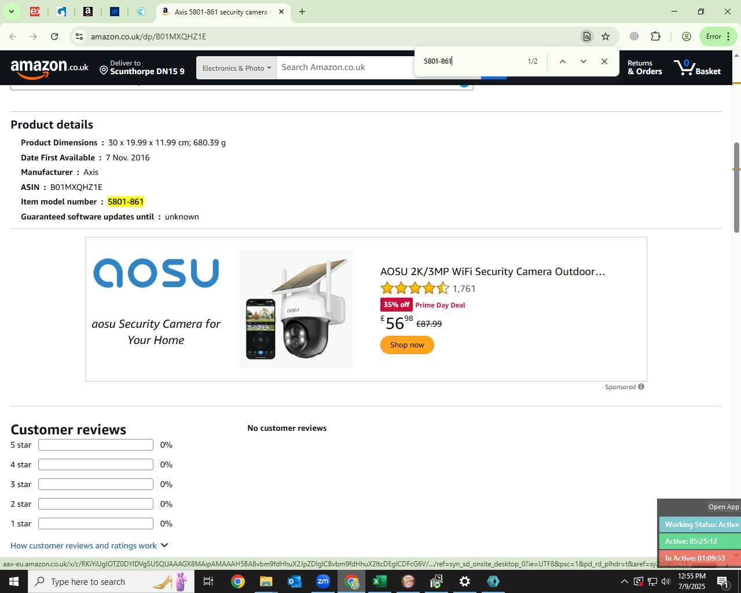Open Zoom from taskbar

tap(323, 581)
